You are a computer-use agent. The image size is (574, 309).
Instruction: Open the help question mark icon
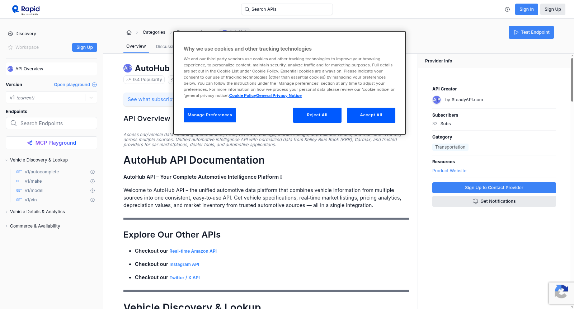pos(507,9)
